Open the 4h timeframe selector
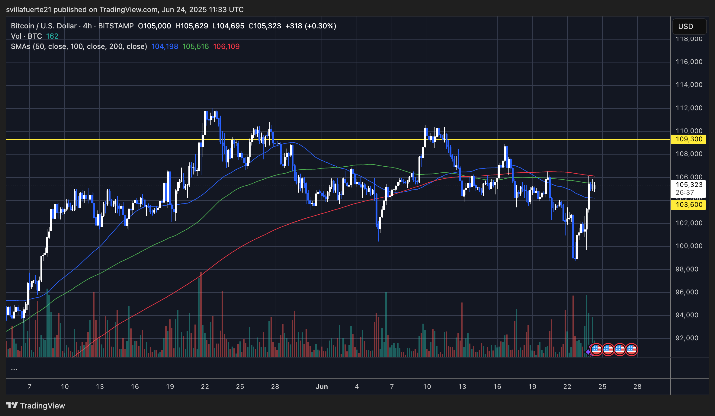The width and height of the screenshot is (715, 416). coord(87,26)
